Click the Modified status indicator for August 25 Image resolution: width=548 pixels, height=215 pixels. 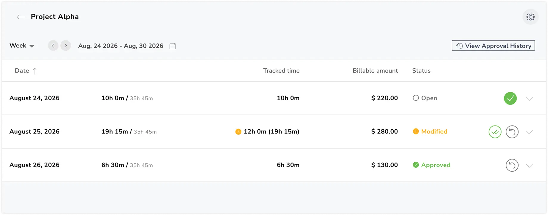[430, 131]
